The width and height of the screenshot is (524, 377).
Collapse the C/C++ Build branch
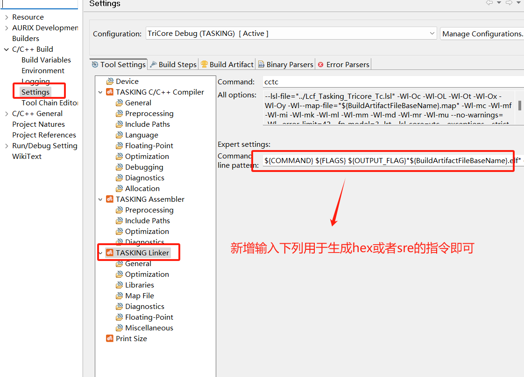tap(6, 49)
